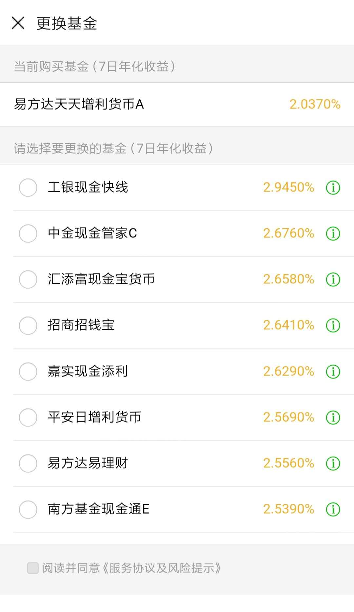The height and width of the screenshot is (612, 354).
Task: Select 易方达易理财 radio button
Action: (x=28, y=463)
